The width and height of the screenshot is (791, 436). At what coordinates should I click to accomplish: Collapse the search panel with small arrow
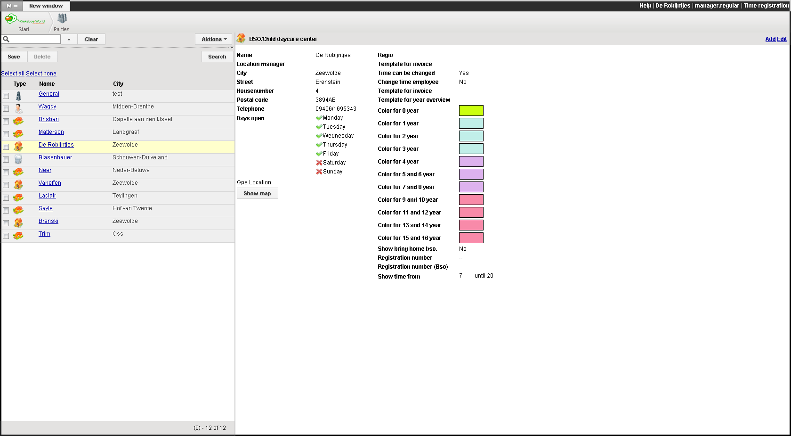click(232, 48)
